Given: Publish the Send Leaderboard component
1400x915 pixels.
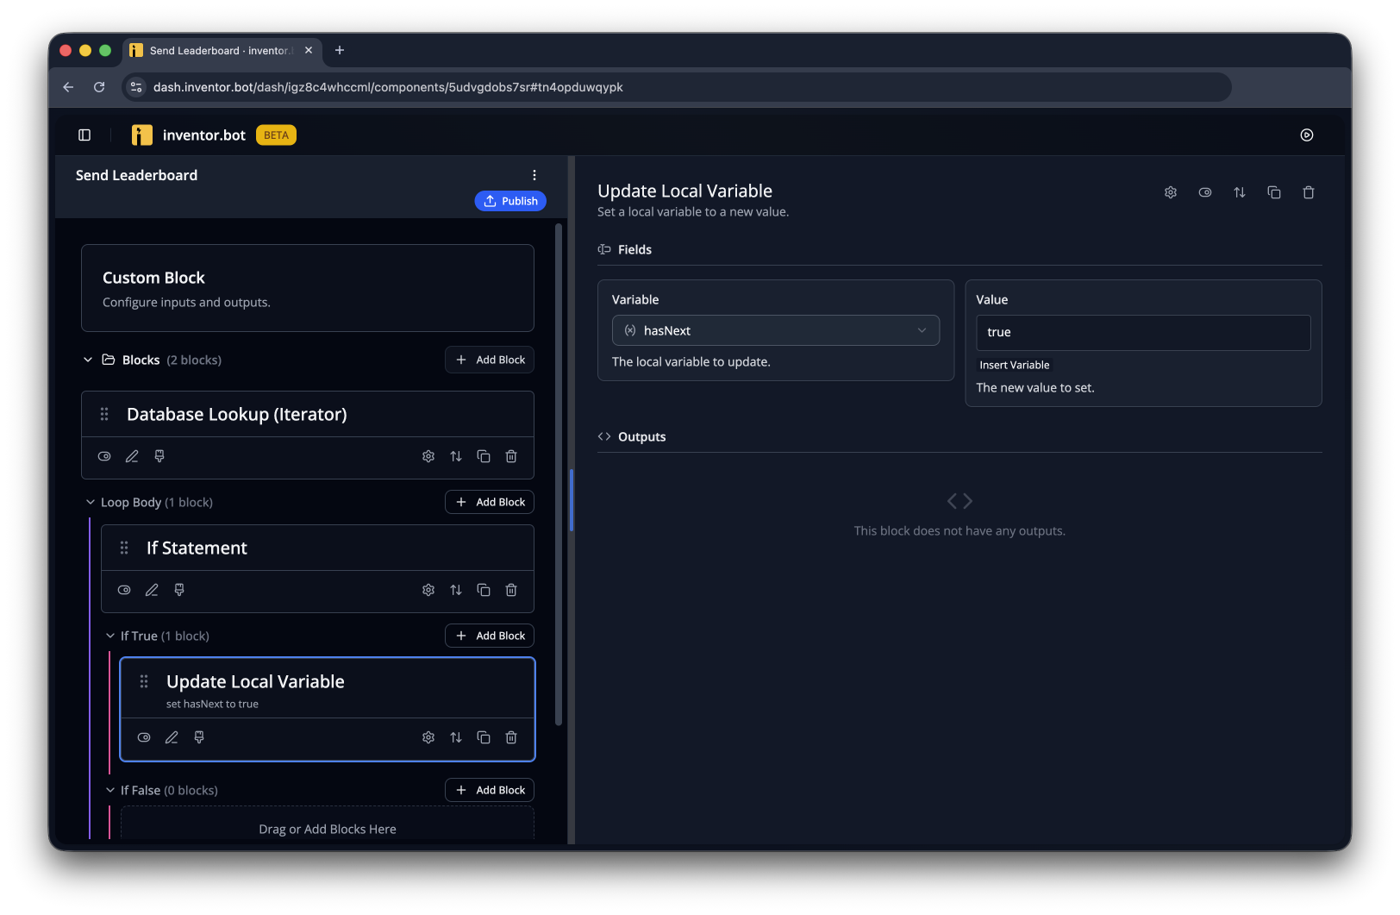Looking at the screenshot, I should (x=510, y=201).
